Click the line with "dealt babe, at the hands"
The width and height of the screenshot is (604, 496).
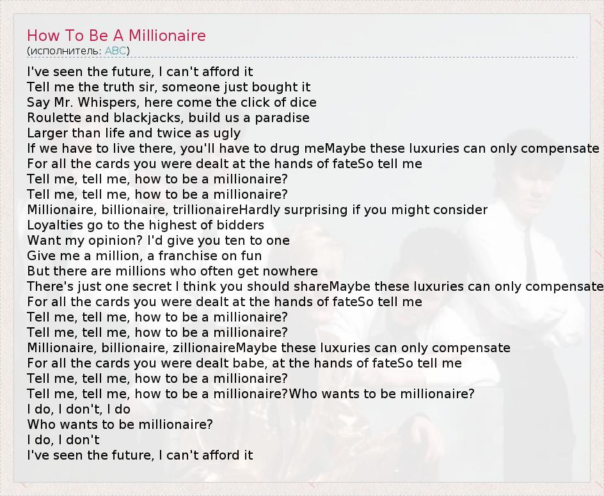[x=244, y=363]
